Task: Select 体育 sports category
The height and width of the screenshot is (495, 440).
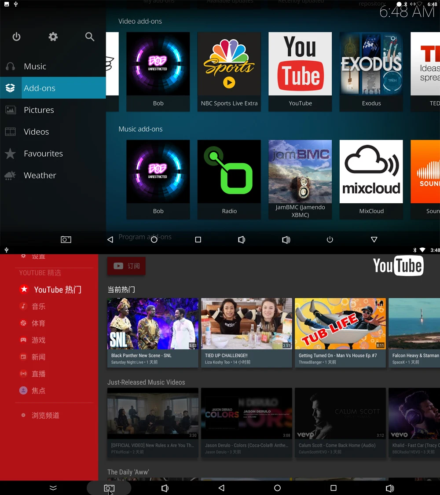Action: pos(33,323)
